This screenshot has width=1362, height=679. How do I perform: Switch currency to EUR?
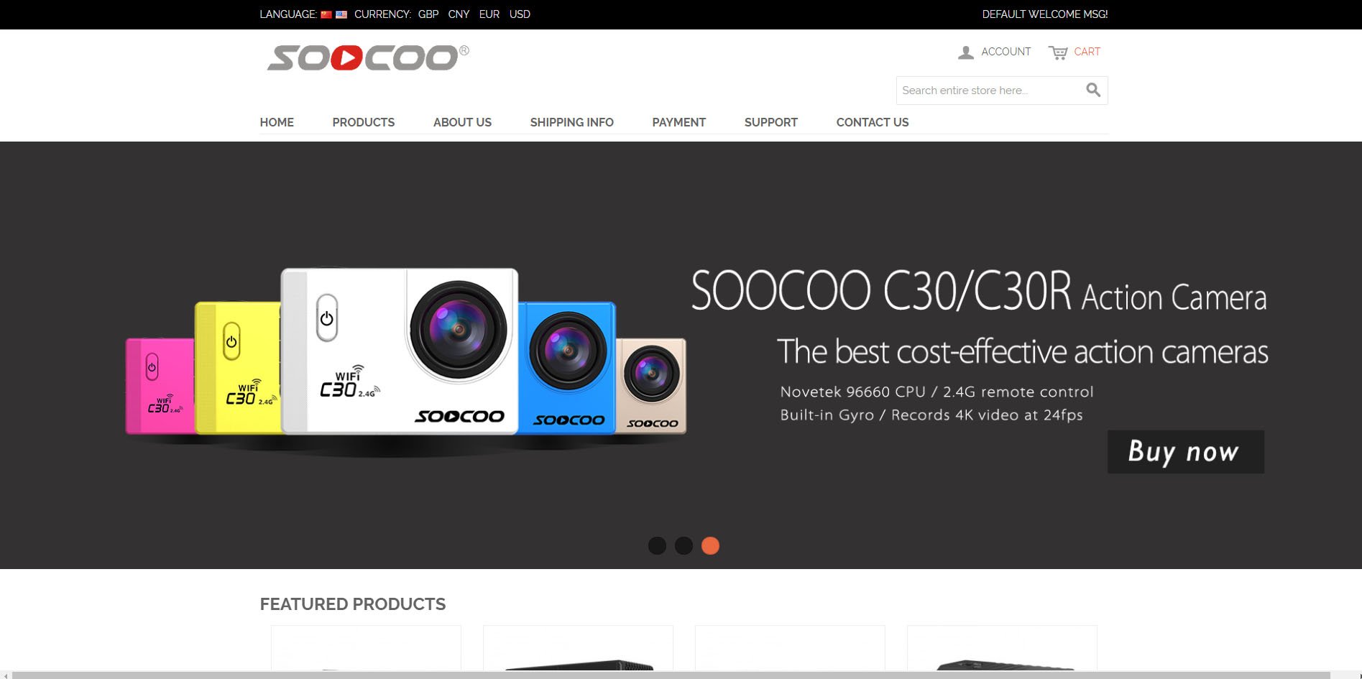coord(489,14)
